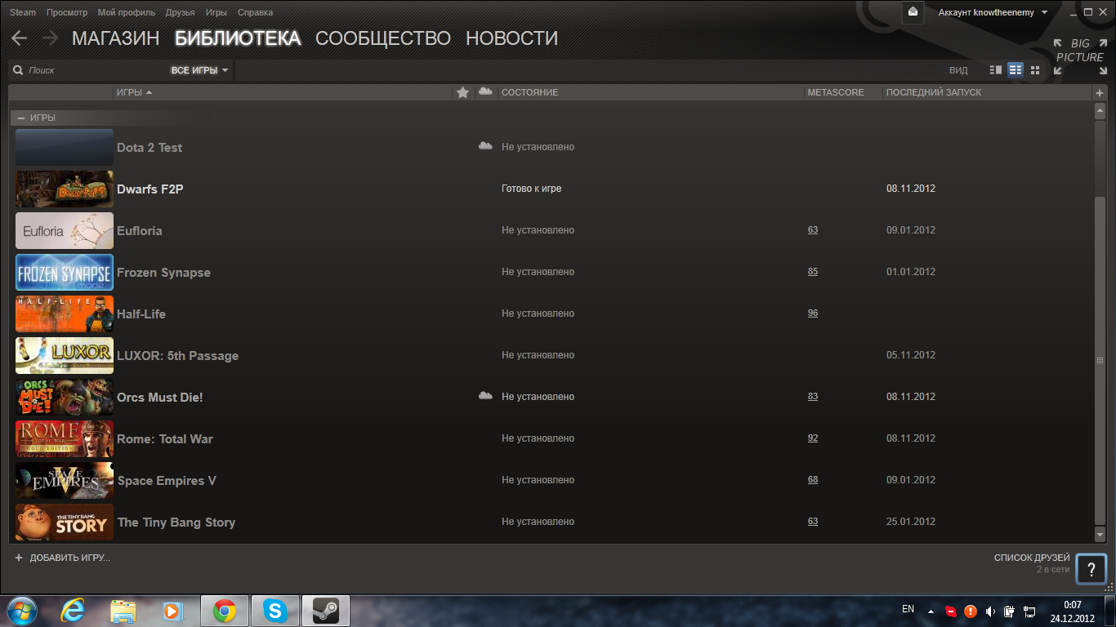Click the power tray icon
Viewport: 1116px width, 627px height.
click(1010, 611)
